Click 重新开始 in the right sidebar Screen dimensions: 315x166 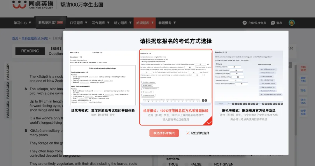click(x=303, y=80)
